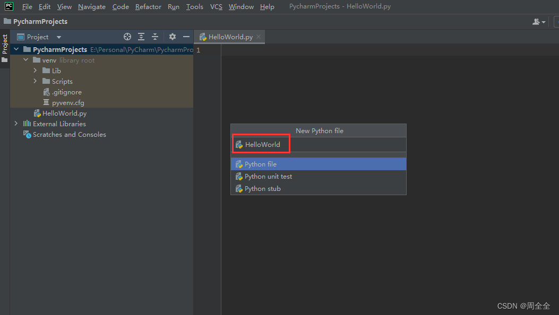Select HelloWorld.py in the project tree
Image resolution: width=559 pixels, height=315 pixels.
pos(60,113)
